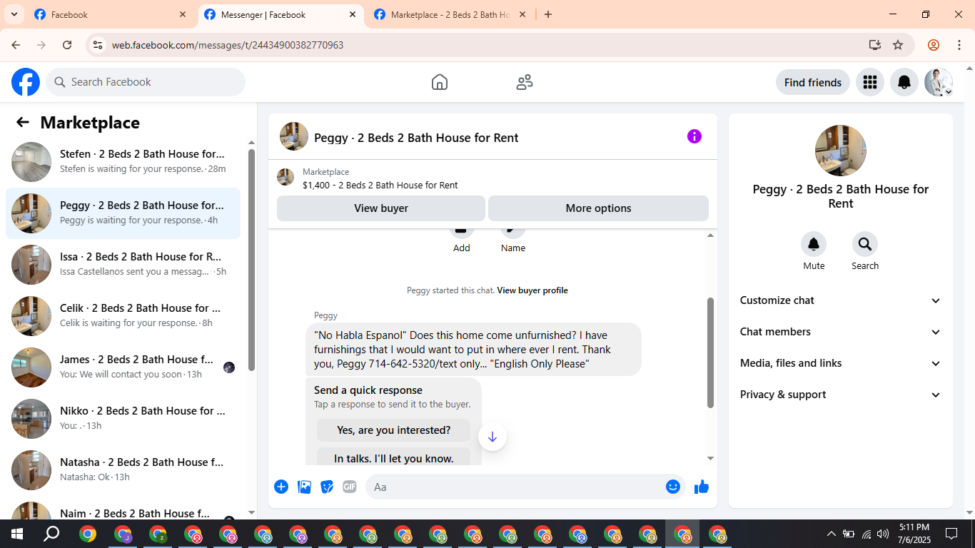Open a new browser tab
This screenshot has height=548, width=975.
pos(548,14)
